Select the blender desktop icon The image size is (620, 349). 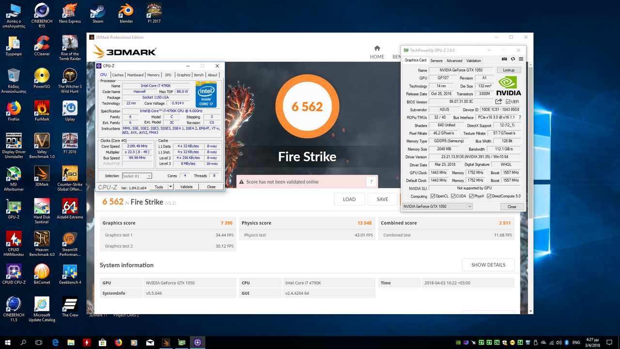[x=126, y=13]
